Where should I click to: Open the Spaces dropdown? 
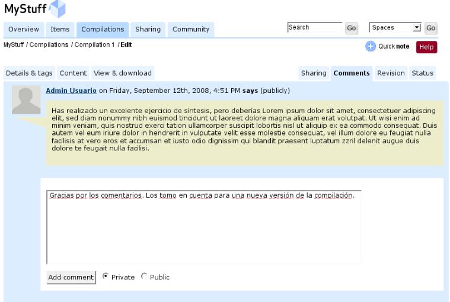click(x=394, y=28)
